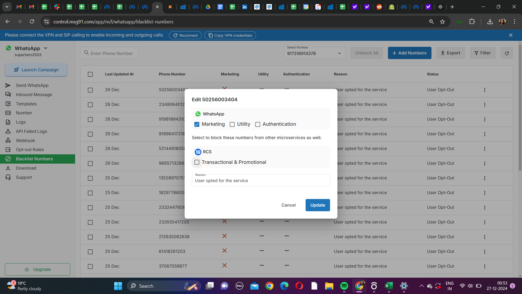Tick the Authentication checkbox
The height and width of the screenshot is (294, 522).
tap(258, 124)
